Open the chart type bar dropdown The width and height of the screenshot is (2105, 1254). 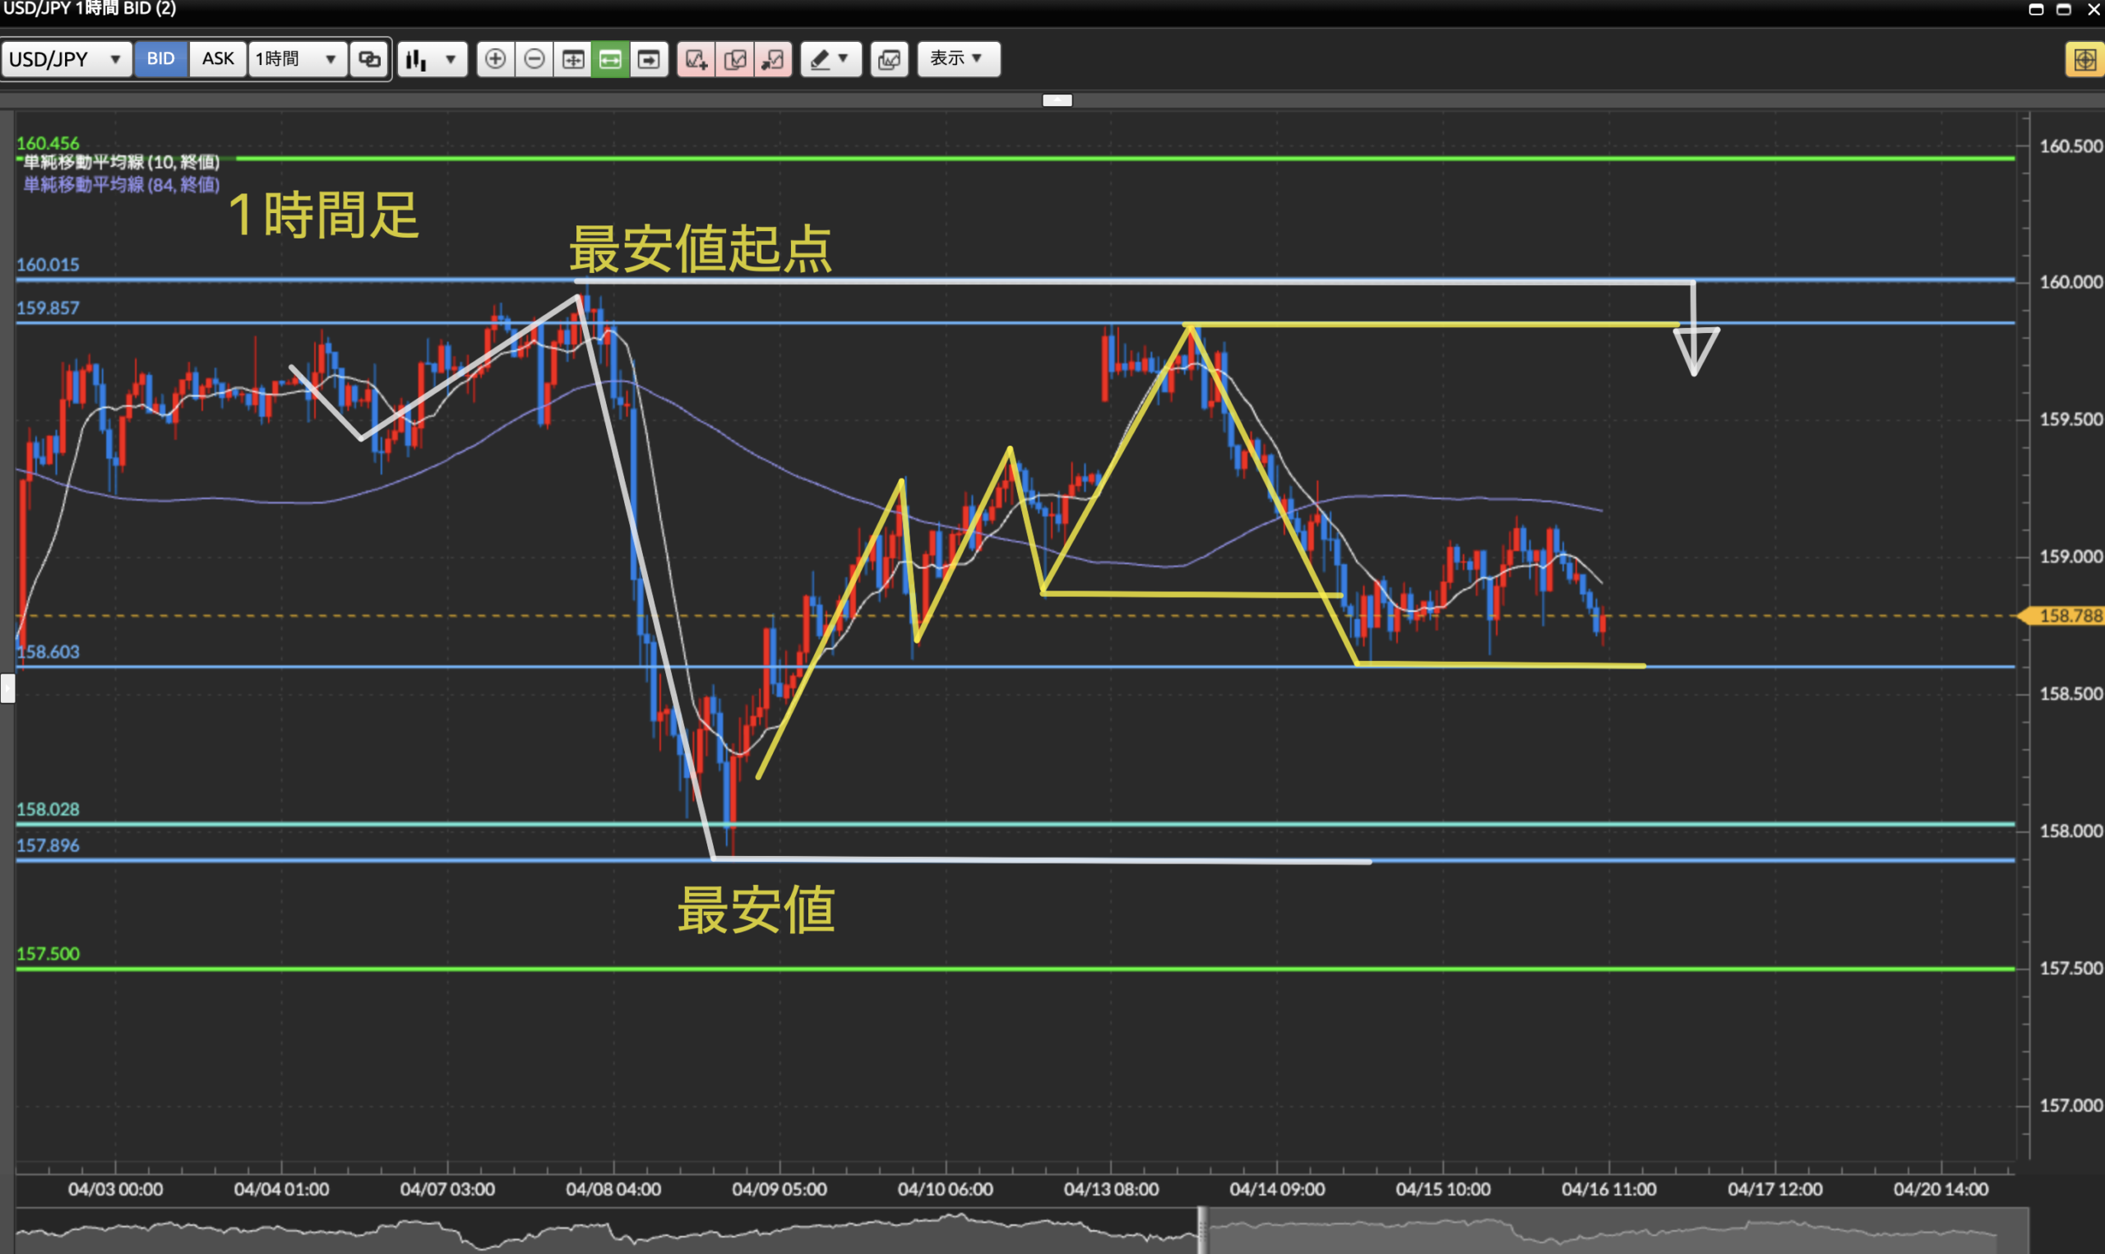tap(432, 59)
